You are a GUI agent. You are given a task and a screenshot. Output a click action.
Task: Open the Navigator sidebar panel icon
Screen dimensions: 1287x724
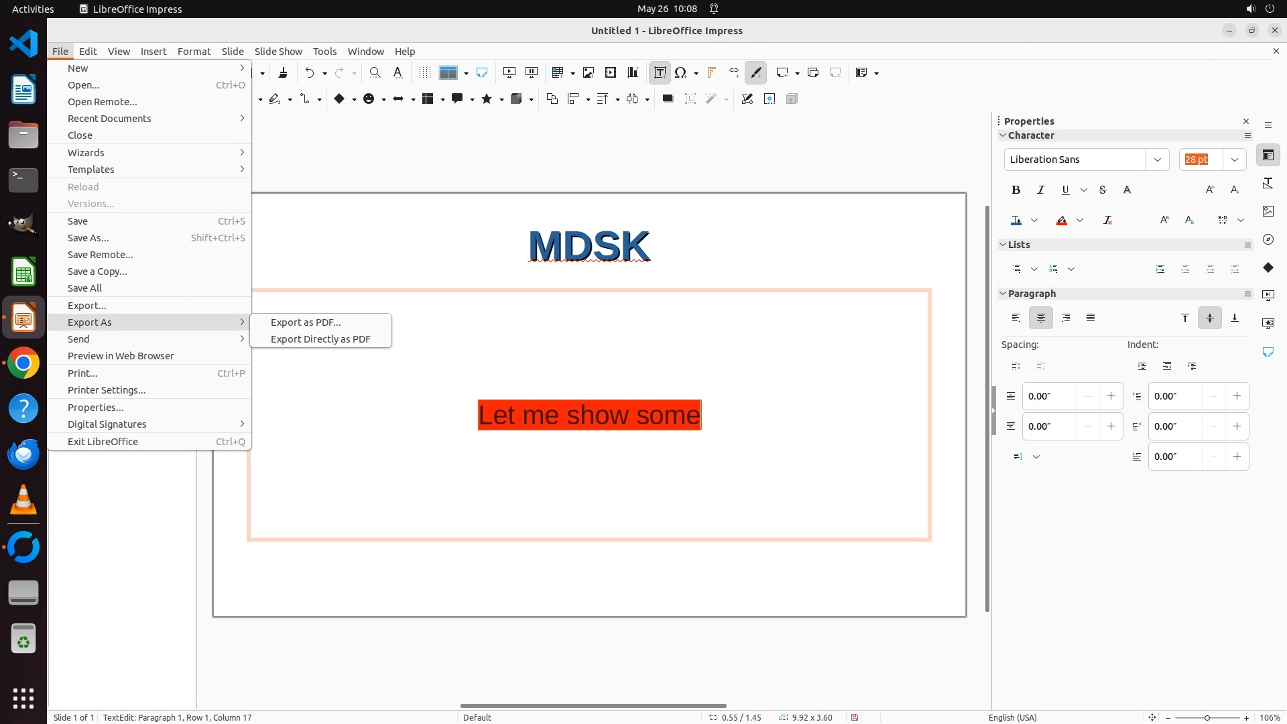tap(1268, 239)
